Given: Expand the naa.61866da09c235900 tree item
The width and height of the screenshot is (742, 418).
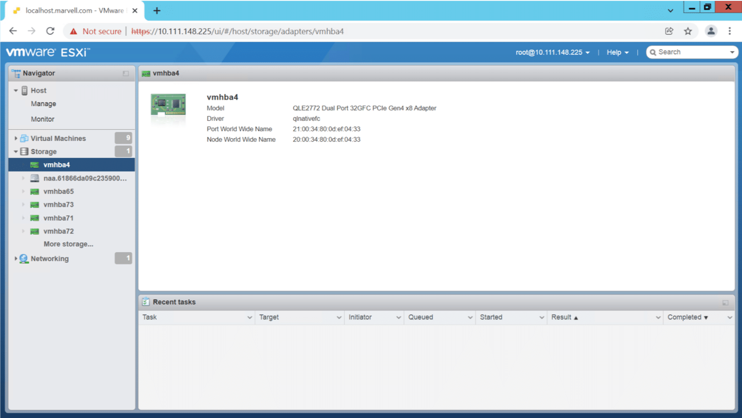Looking at the screenshot, I should (23, 178).
